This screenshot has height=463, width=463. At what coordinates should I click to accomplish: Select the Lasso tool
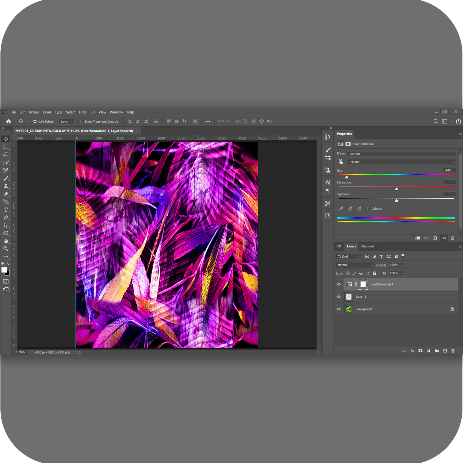(x=6, y=155)
